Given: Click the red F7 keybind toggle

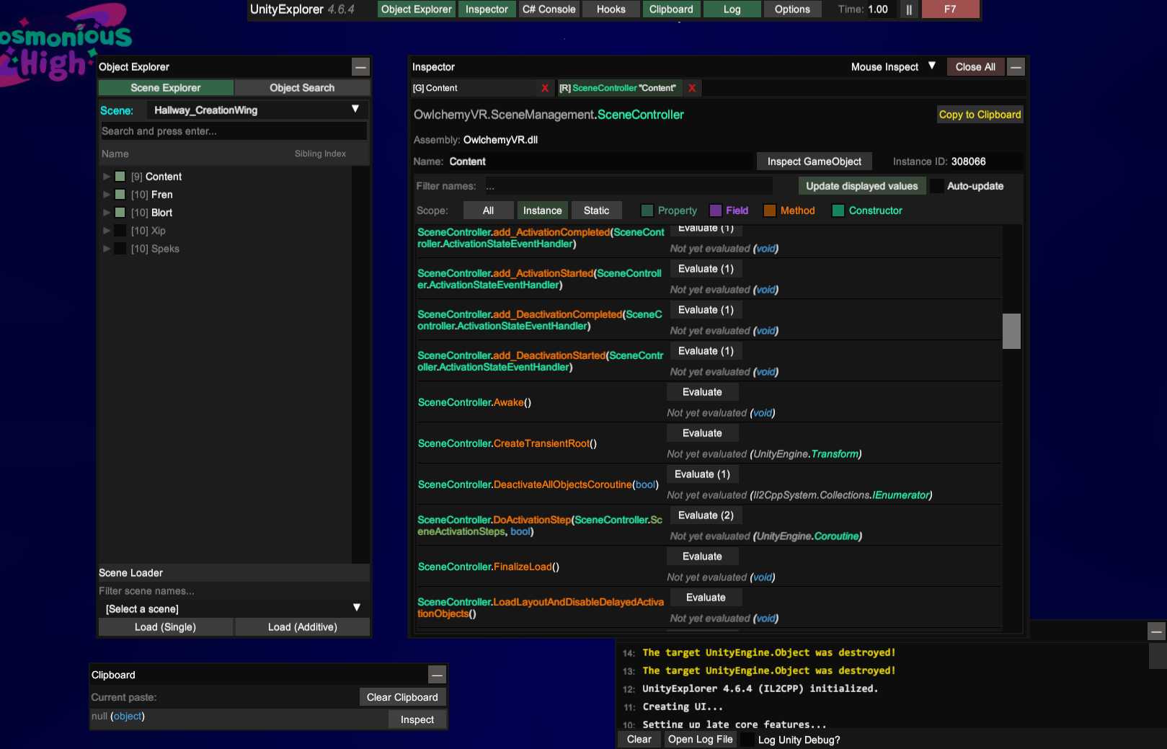Looking at the screenshot, I should tap(951, 9).
